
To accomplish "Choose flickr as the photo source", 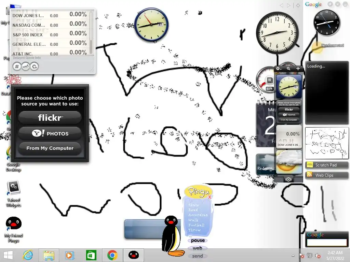I will (x=50, y=117).
